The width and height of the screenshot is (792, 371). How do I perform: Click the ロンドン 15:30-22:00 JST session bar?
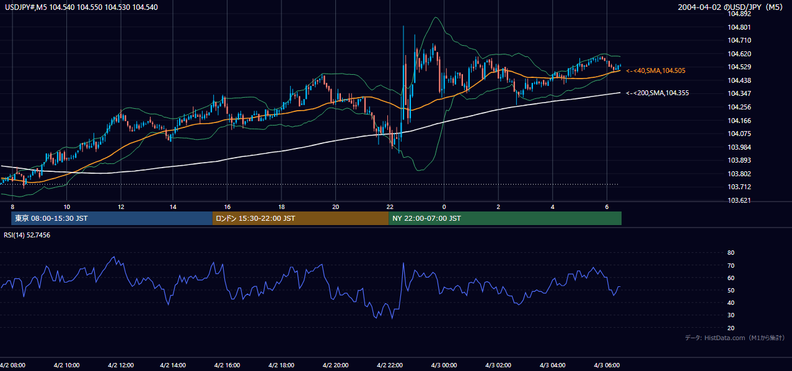[x=301, y=218]
